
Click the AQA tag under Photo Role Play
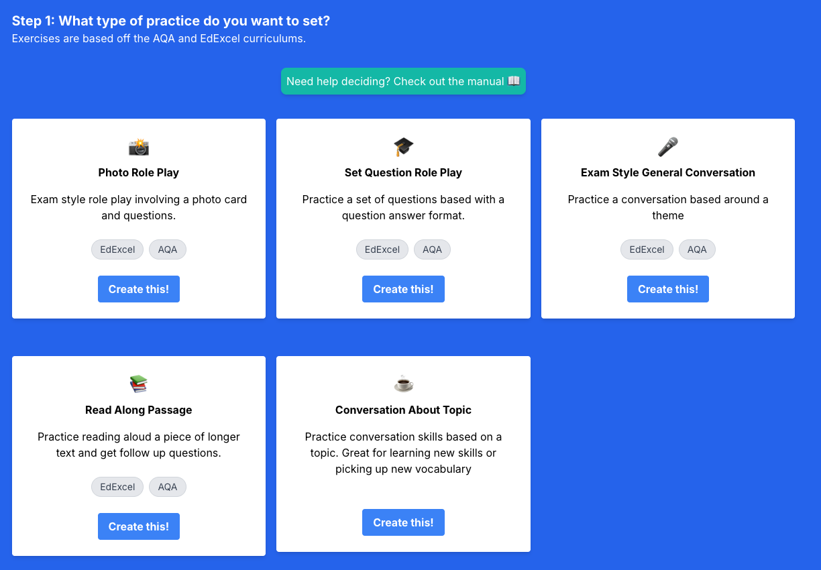click(168, 249)
